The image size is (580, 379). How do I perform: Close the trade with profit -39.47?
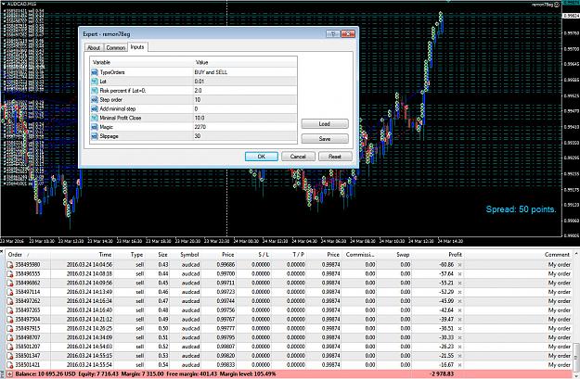(x=459, y=319)
